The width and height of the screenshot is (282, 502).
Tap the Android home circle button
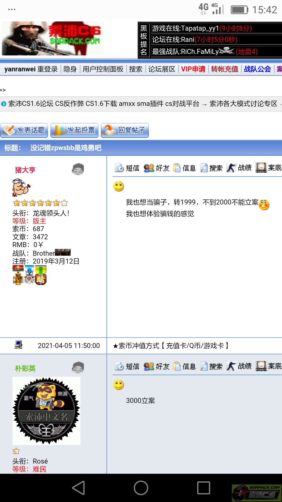(x=141, y=488)
